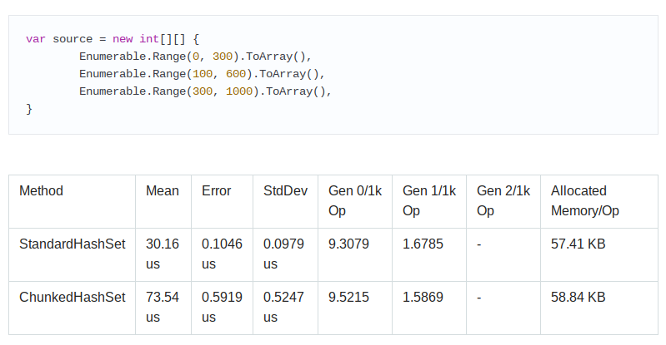Click the Method column header
Screen dimensions: 666x345
click(x=42, y=191)
